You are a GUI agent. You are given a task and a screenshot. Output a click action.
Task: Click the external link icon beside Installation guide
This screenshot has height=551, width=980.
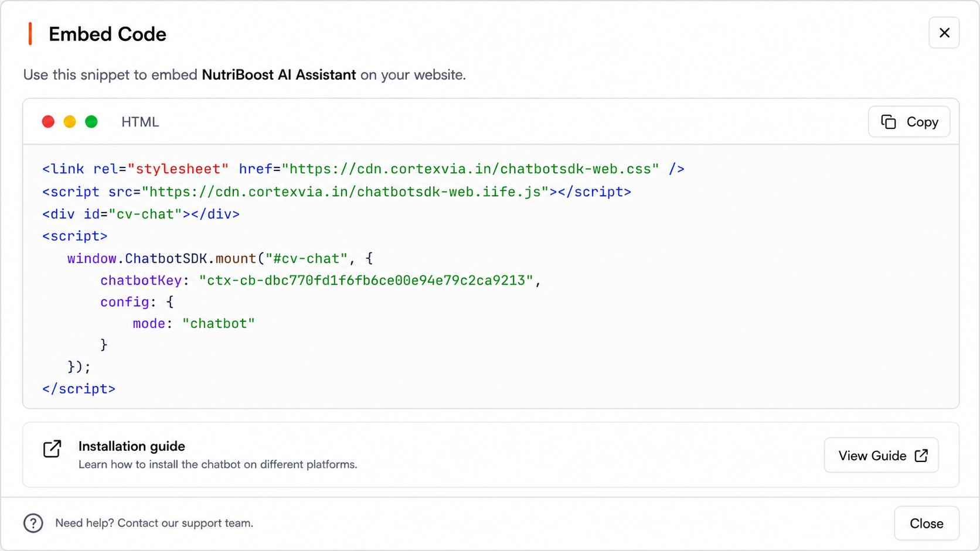(x=52, y=449)
